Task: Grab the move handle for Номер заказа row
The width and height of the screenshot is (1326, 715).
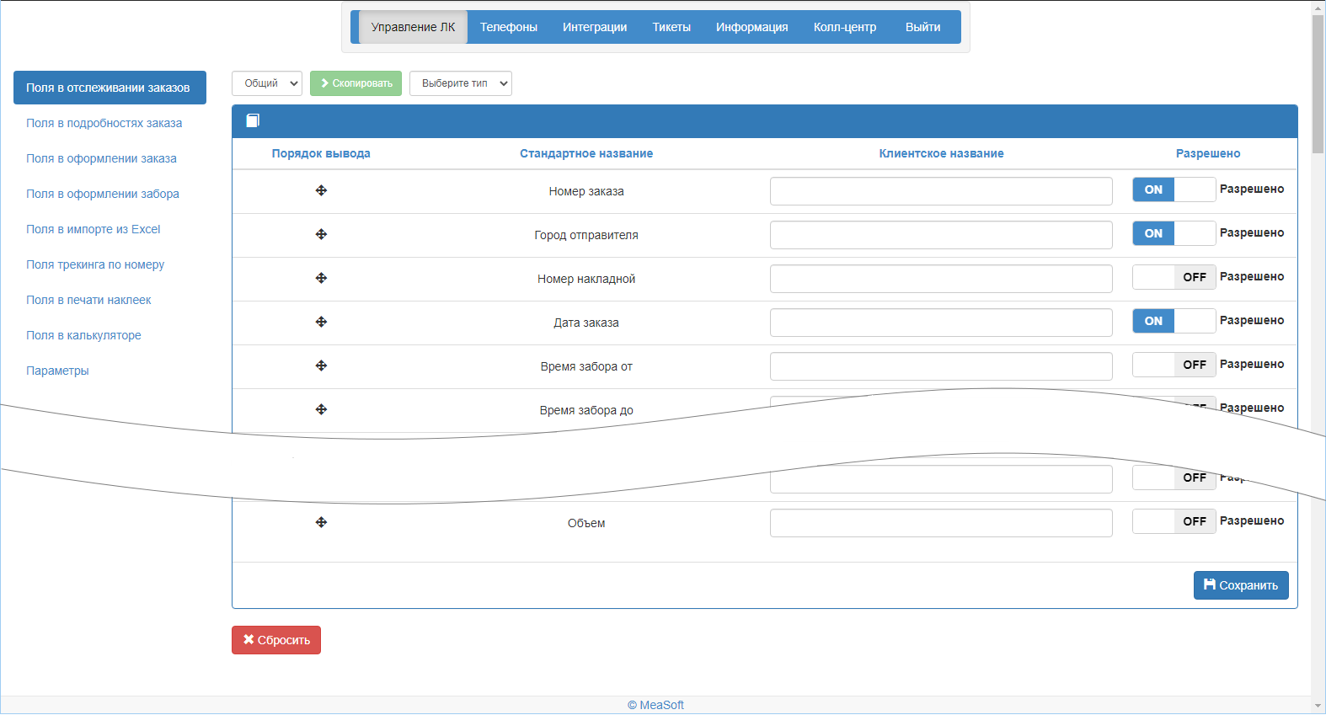Action: tap(321, 190)
